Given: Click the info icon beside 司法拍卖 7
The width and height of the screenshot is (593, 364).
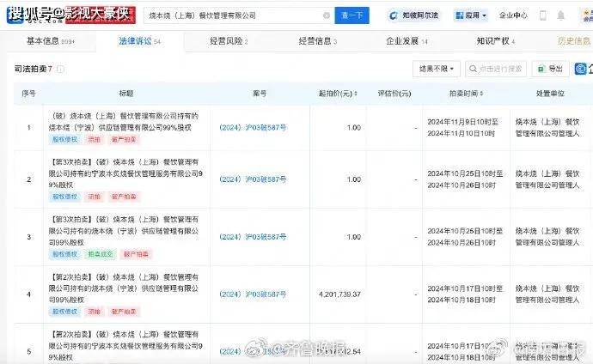Looking at the screenshot, I should 60,69.
